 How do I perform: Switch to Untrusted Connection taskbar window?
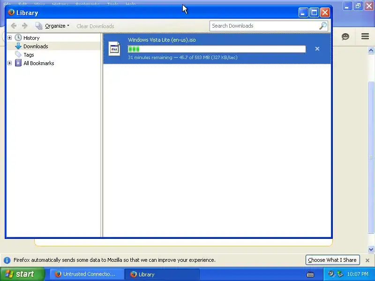click(87, 274)
